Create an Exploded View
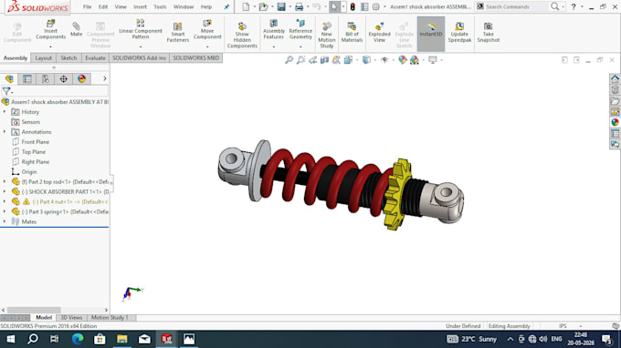This screenshot has height=348, width=621. [x=379, y=32]
